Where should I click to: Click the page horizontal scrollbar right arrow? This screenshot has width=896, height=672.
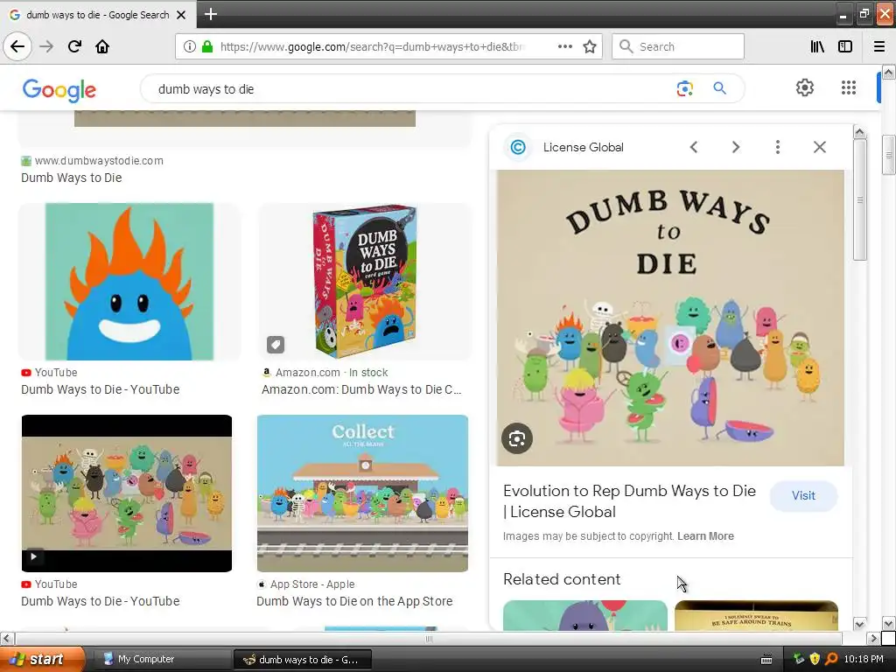click(x=872, y=638)
